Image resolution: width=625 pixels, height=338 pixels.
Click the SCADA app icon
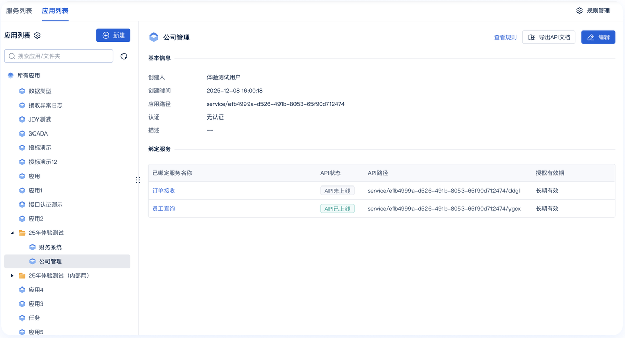coord(22,133)
